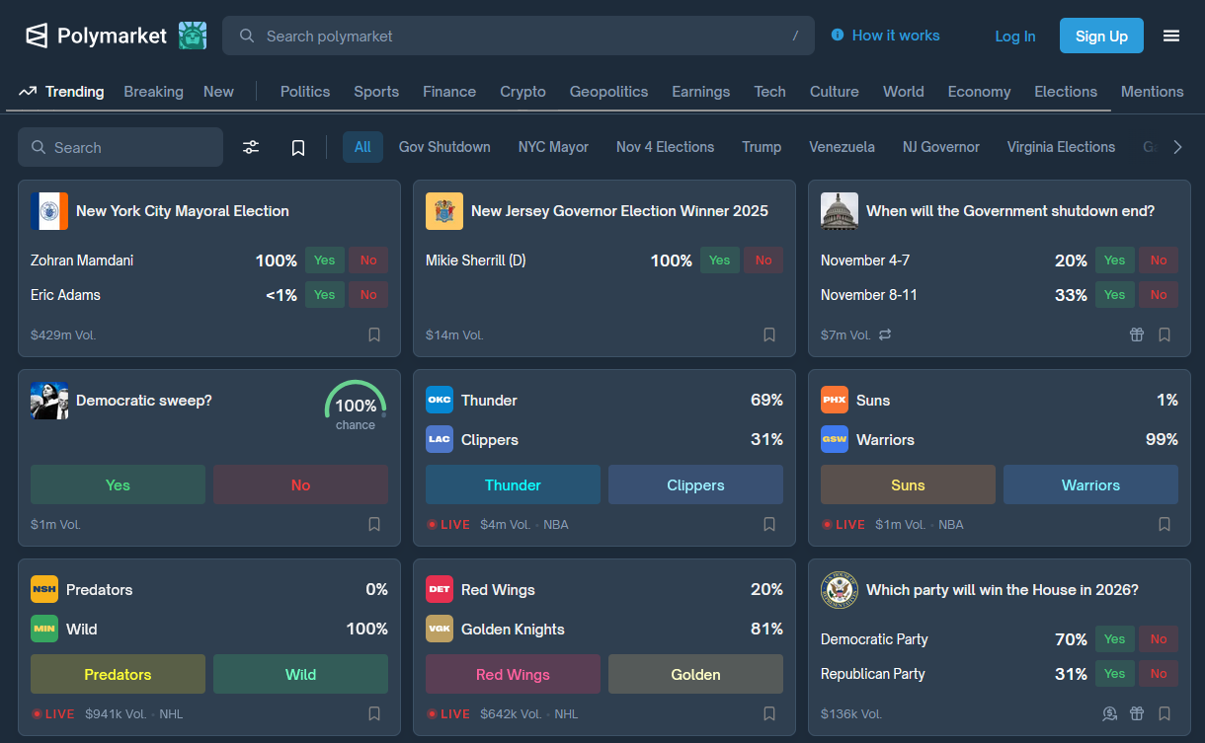Select the All topic chip
Viewport: 1205px width, 743px height.
[x=362, y=147]
